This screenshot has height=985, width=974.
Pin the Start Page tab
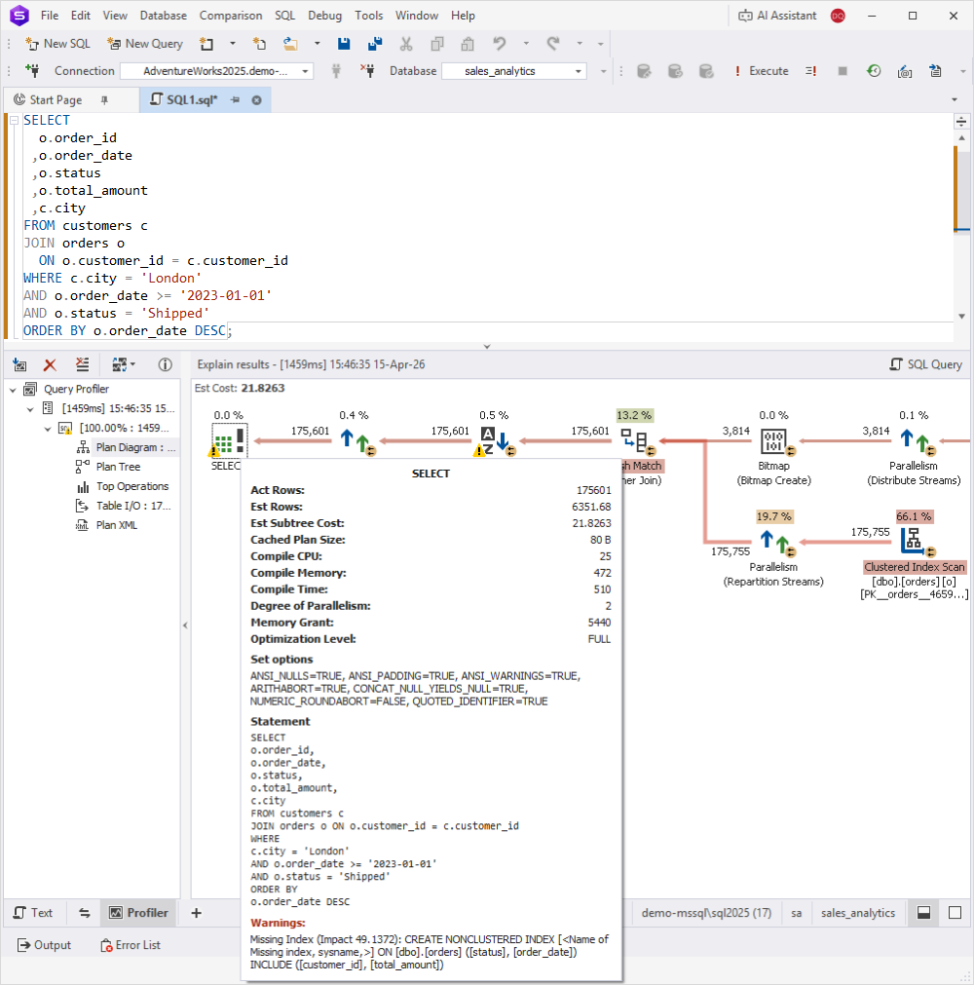tap(104, 100)
